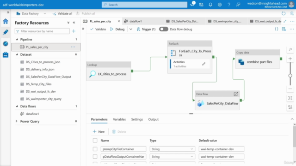Open the Author pencil hub

click(6, 32)
